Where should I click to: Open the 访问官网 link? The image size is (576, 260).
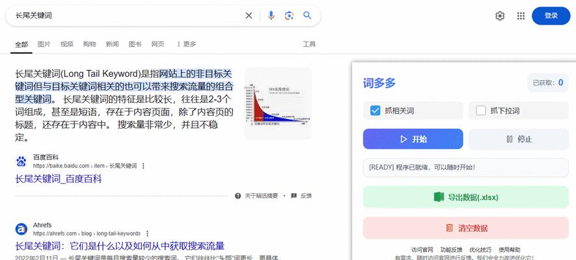pos(422,250)
